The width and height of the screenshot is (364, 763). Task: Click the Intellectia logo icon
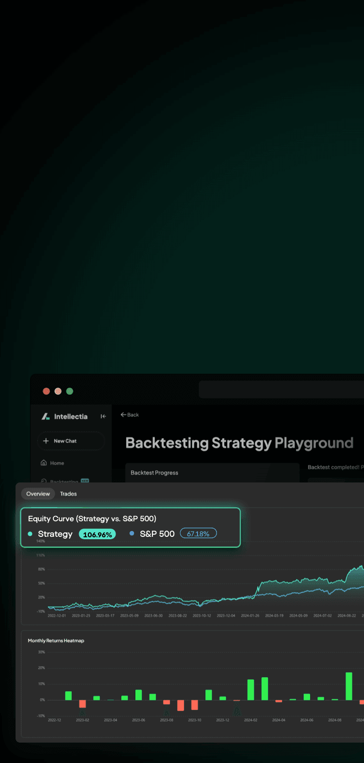tap(46, 416)
